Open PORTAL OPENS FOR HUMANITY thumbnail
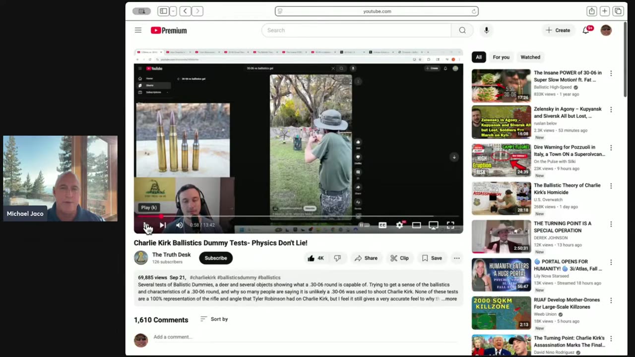Image resolution: width=635 pixels, height=357 pixels. coord(501,275)
